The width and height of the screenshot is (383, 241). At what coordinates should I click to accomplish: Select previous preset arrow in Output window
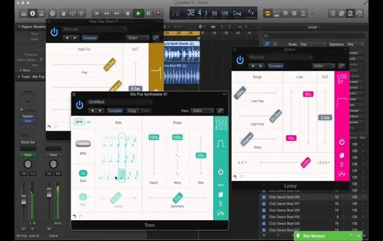(252, 66)
